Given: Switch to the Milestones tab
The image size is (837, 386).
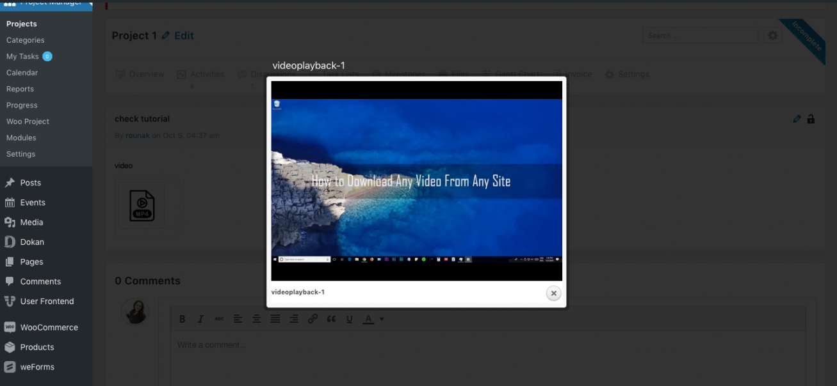Looking at the screenshot, I should 400,74.
